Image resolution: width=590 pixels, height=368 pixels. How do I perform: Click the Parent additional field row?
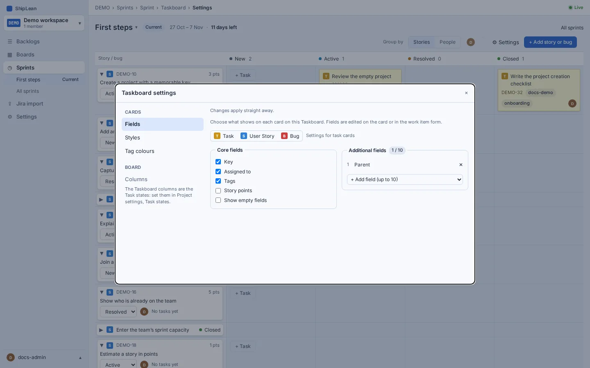pos(405,165)
